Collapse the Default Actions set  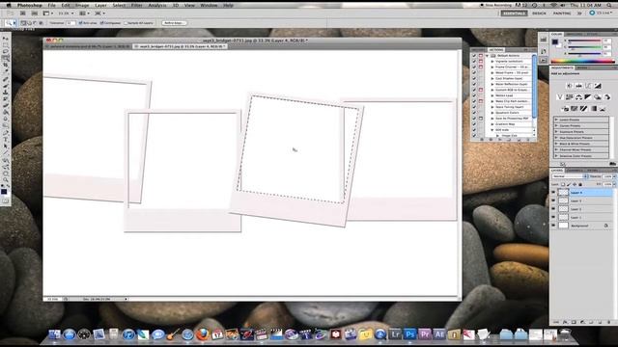click(x=487, y=56)
